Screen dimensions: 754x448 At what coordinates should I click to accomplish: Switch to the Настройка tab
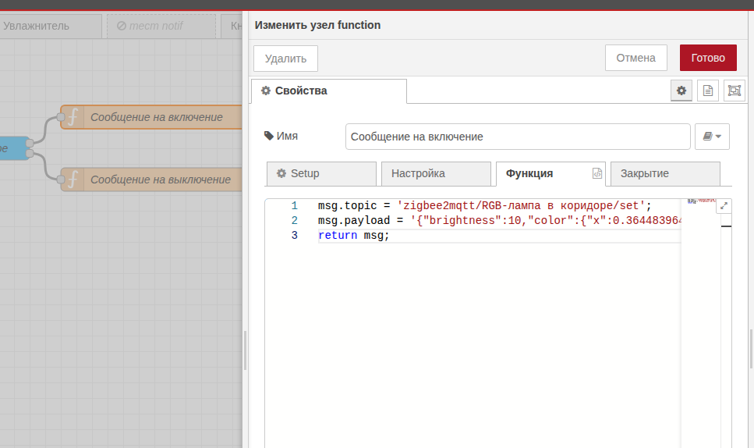(436, 174)
